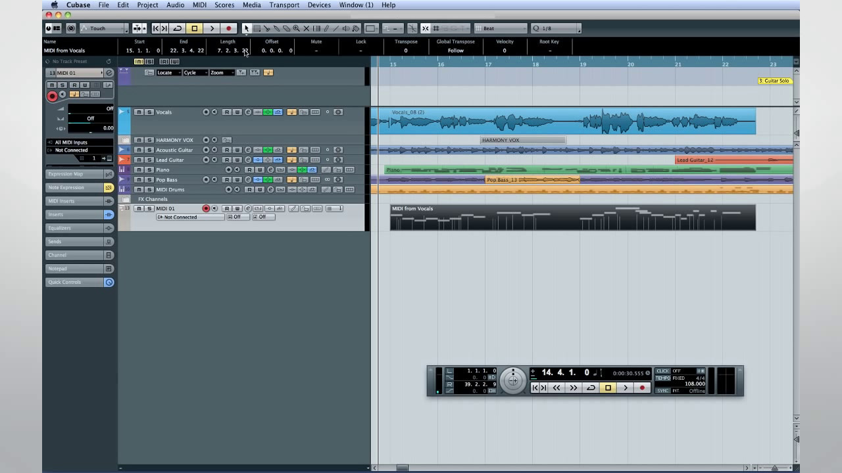Click Fast Forward in transport panel

point(574,388)
